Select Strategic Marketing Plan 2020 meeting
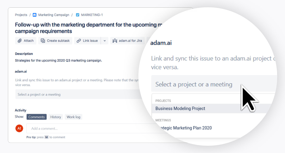Viewport: 285px width, 153px height. pos(186,128)
